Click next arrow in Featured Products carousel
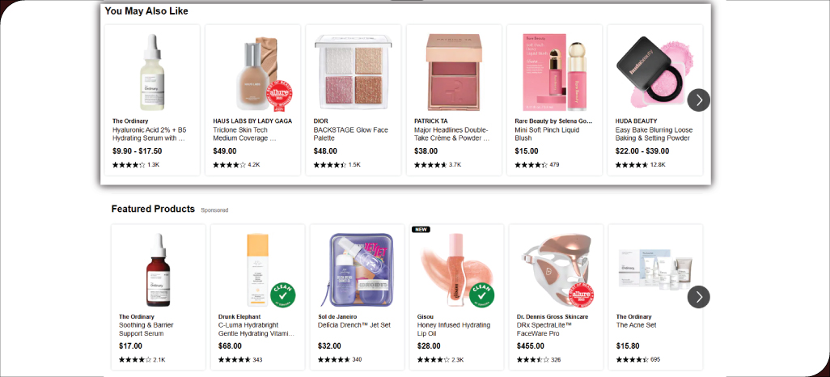 pos(699,297)
